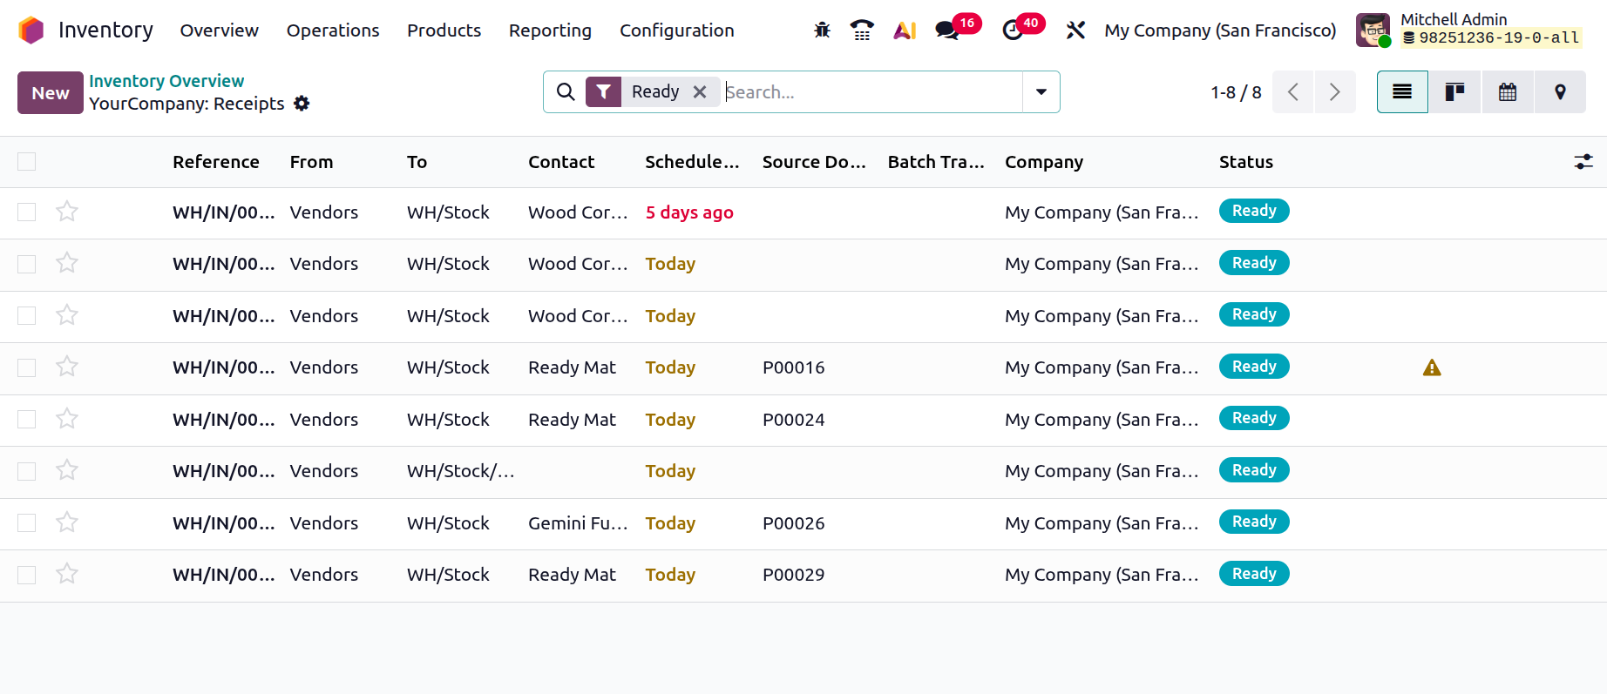The height and width of the screenshot is (694, 1607).
Task: Toggle the select-all header checkbox
Action: pos(27,162)
